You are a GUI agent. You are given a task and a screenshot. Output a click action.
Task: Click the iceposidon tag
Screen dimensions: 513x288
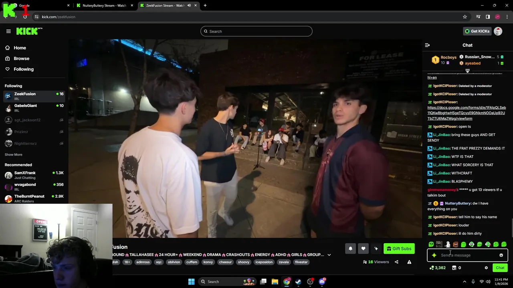tap(264, 262)
